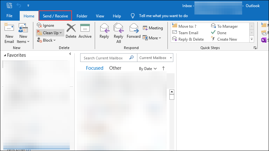269x151 pixels.
Task: Select the Reply & Delete quick step
Action: [x=191, y=39]
